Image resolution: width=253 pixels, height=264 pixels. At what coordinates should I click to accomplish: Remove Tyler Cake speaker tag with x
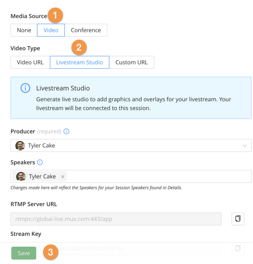point(63,176)
